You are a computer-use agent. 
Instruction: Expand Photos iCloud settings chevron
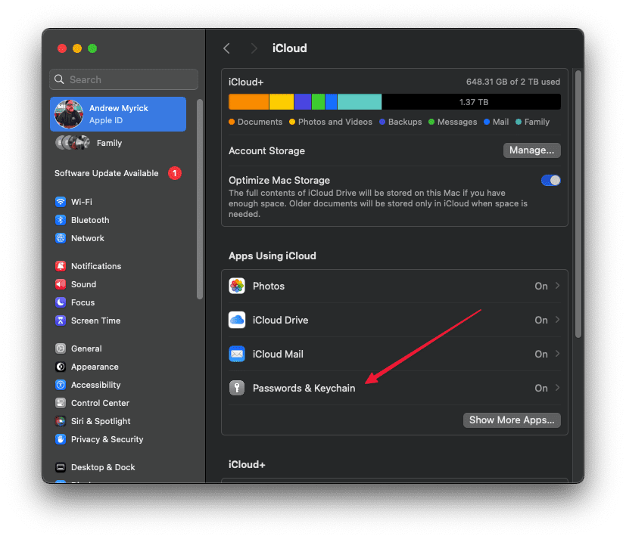point(557,286)
